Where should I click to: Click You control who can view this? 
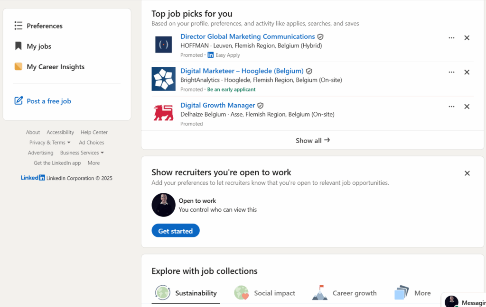point(217,209)
